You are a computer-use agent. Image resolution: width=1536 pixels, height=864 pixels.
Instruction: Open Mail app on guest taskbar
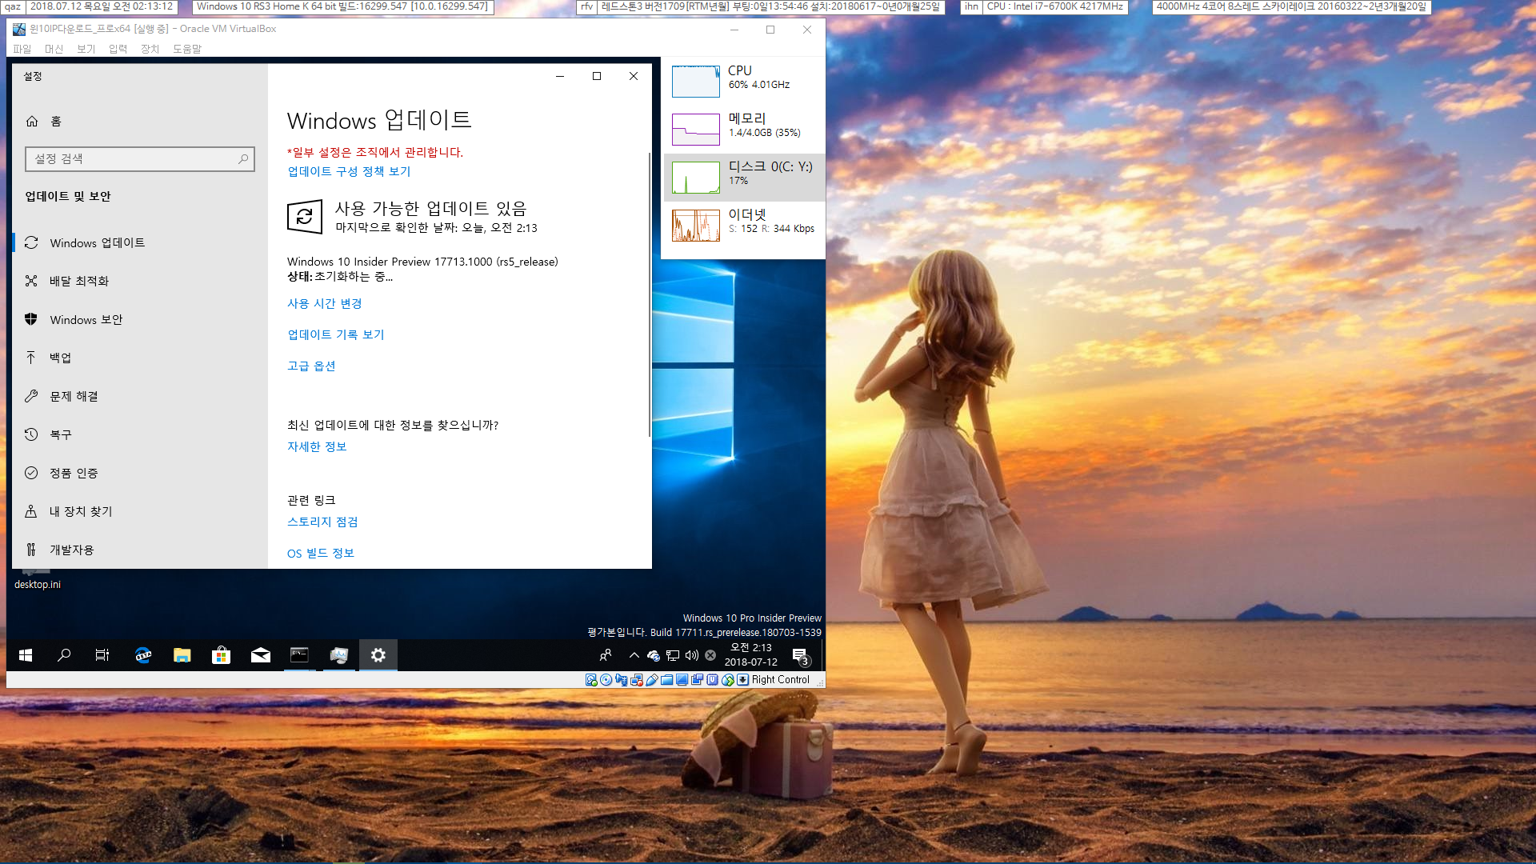[261, 655]
